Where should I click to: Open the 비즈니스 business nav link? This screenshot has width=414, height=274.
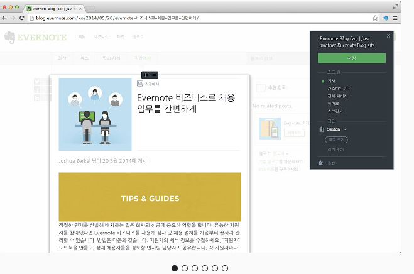coord(101,36)
